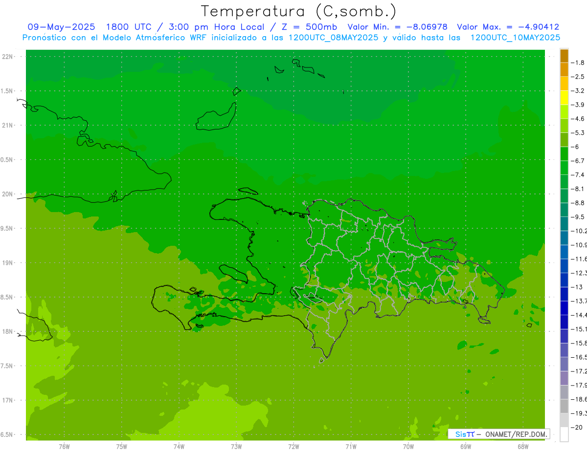Screen dimensions: 587x453
Task: Click the "1200UTC_10MAY2025" valid-until timestamp
Action: click(515, 38)
